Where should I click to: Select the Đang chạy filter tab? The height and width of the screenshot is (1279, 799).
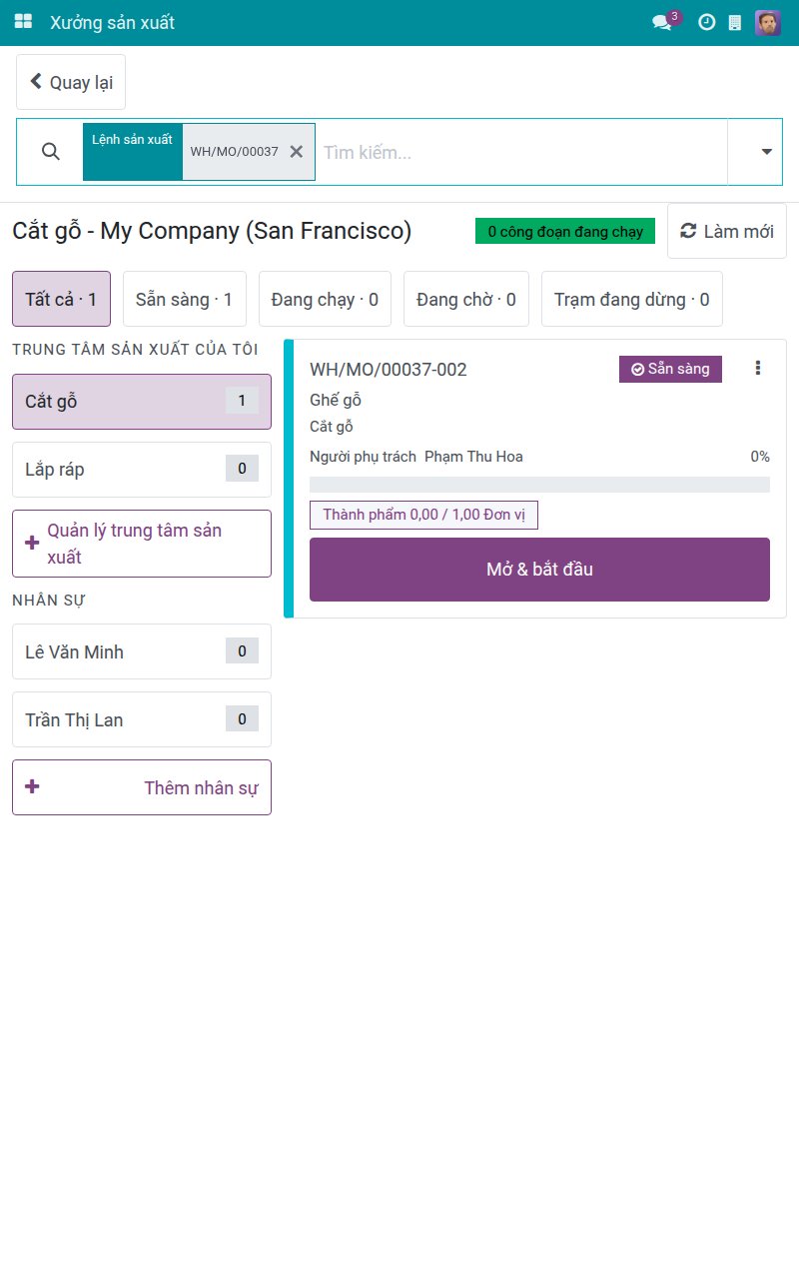[x=325, y=299]
